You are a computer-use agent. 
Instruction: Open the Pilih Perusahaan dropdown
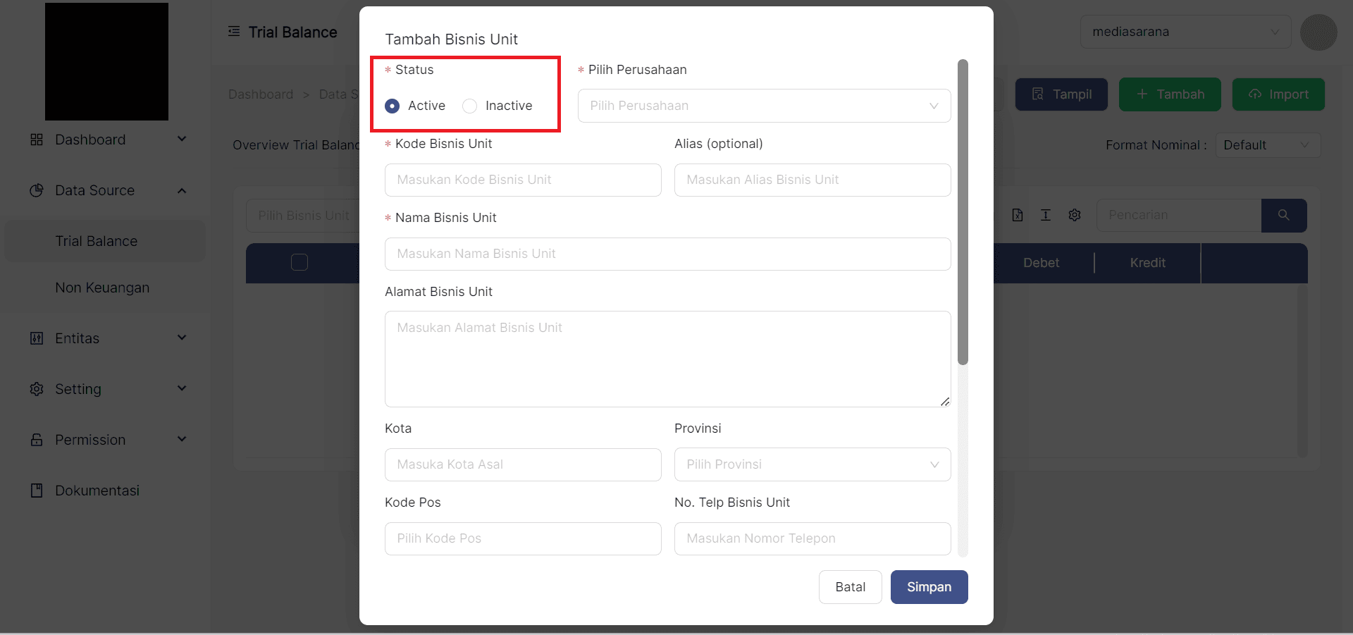coord(764,106)
